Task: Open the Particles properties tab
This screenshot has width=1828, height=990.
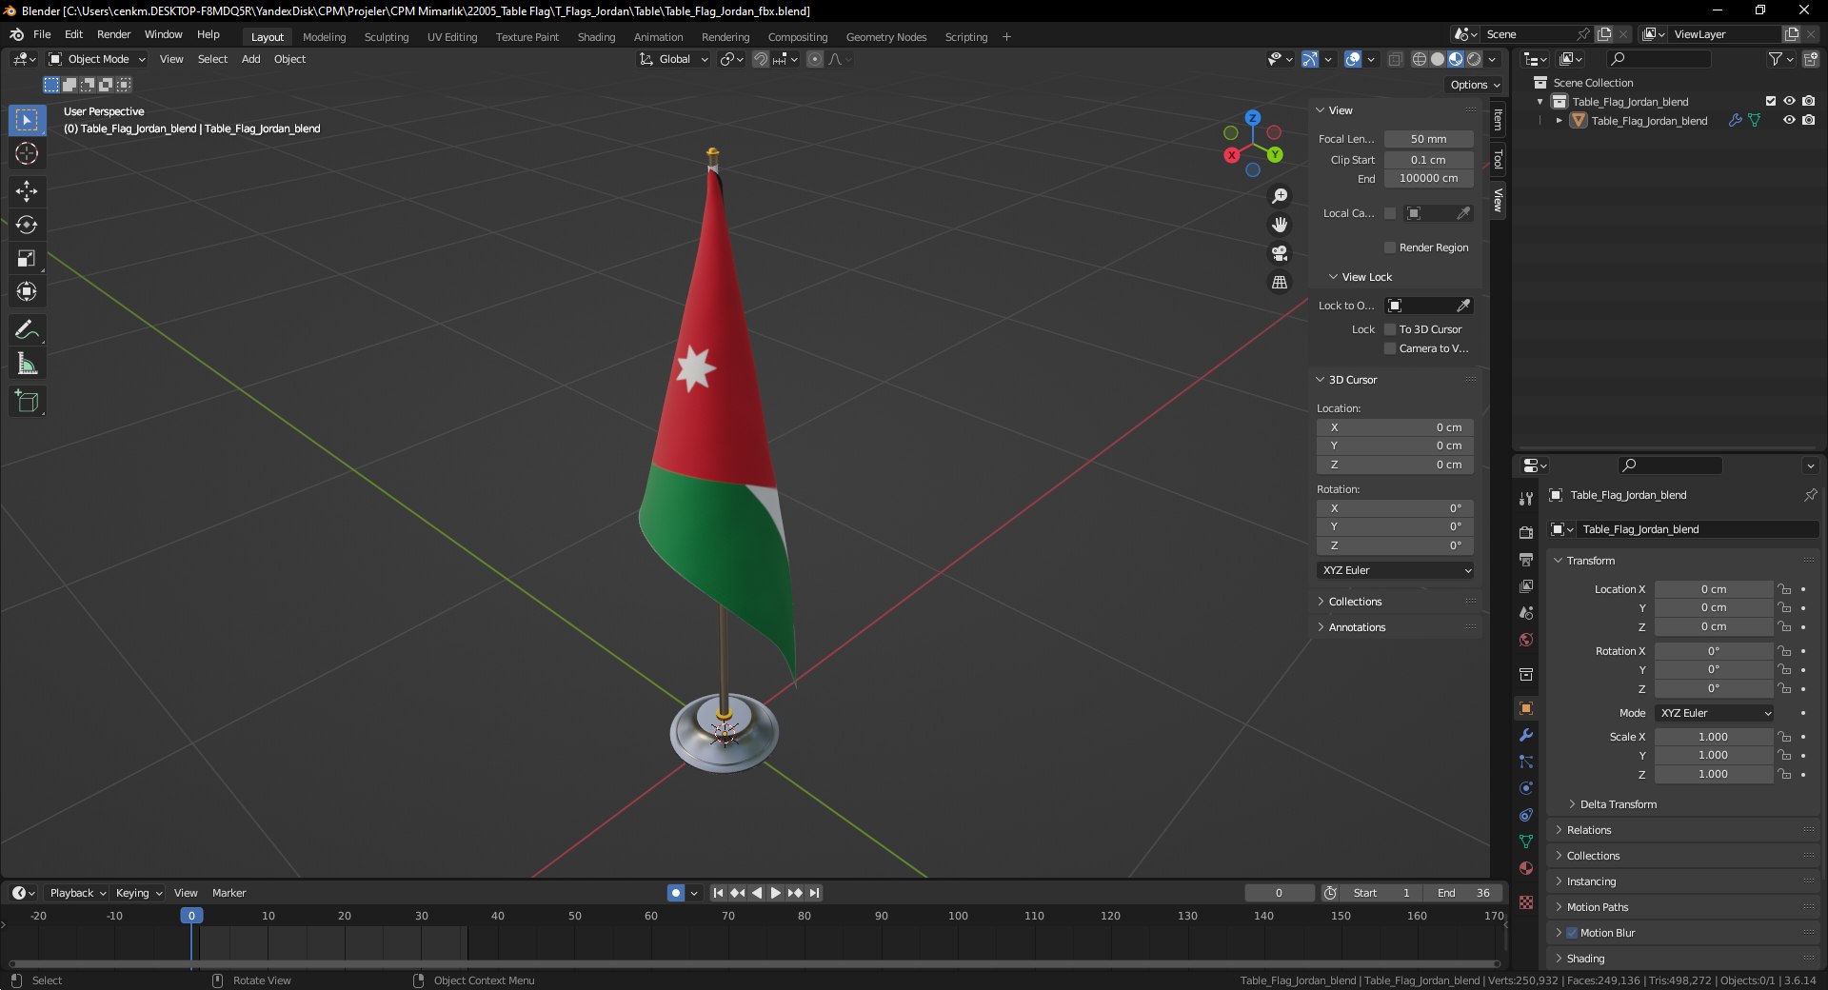Action: click(1526, 762)
